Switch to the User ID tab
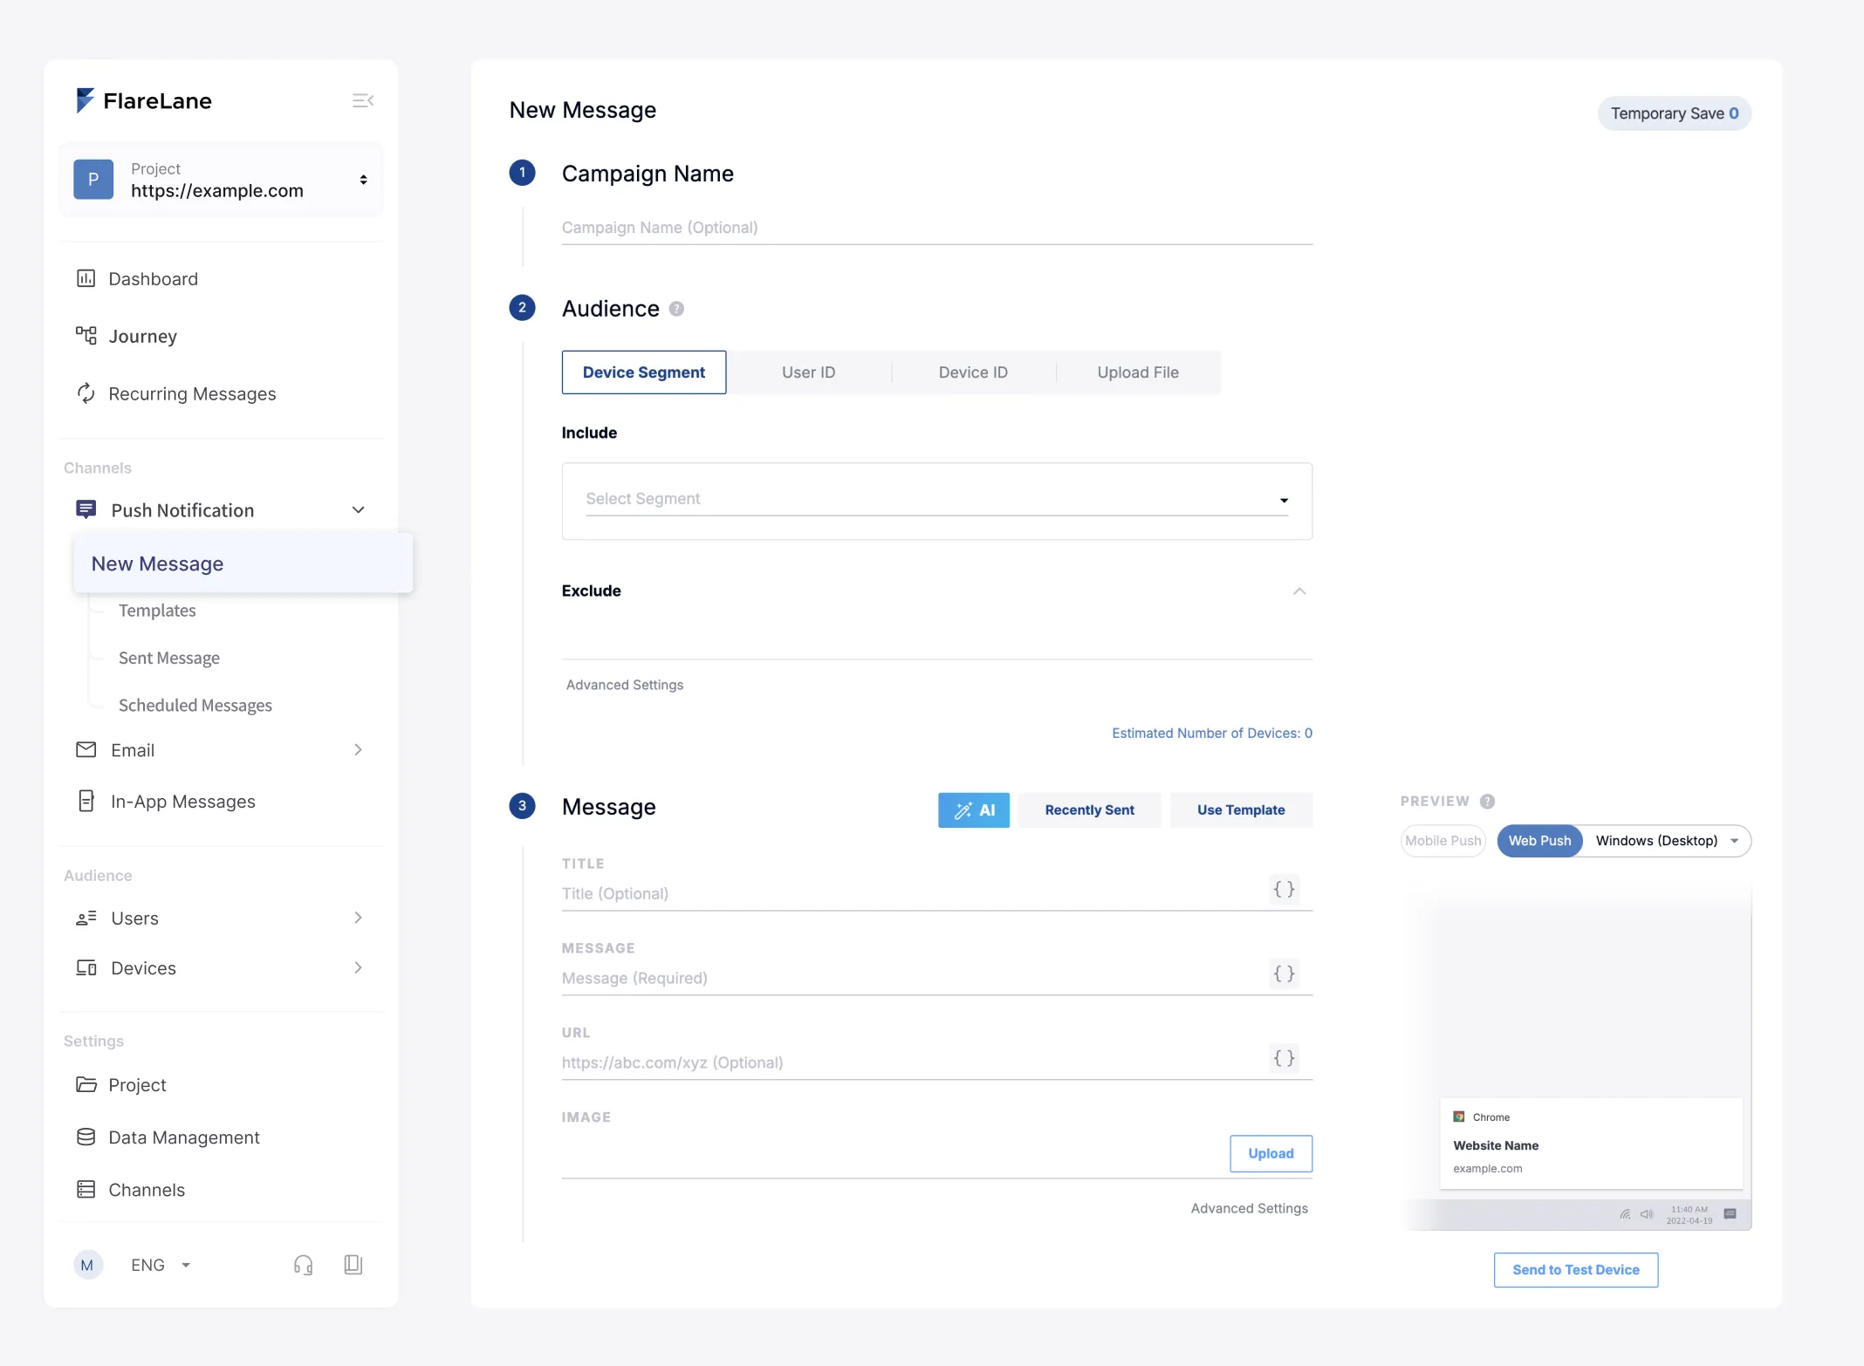This screenshot has width=1864, height=1366. (x=808, y=372)
